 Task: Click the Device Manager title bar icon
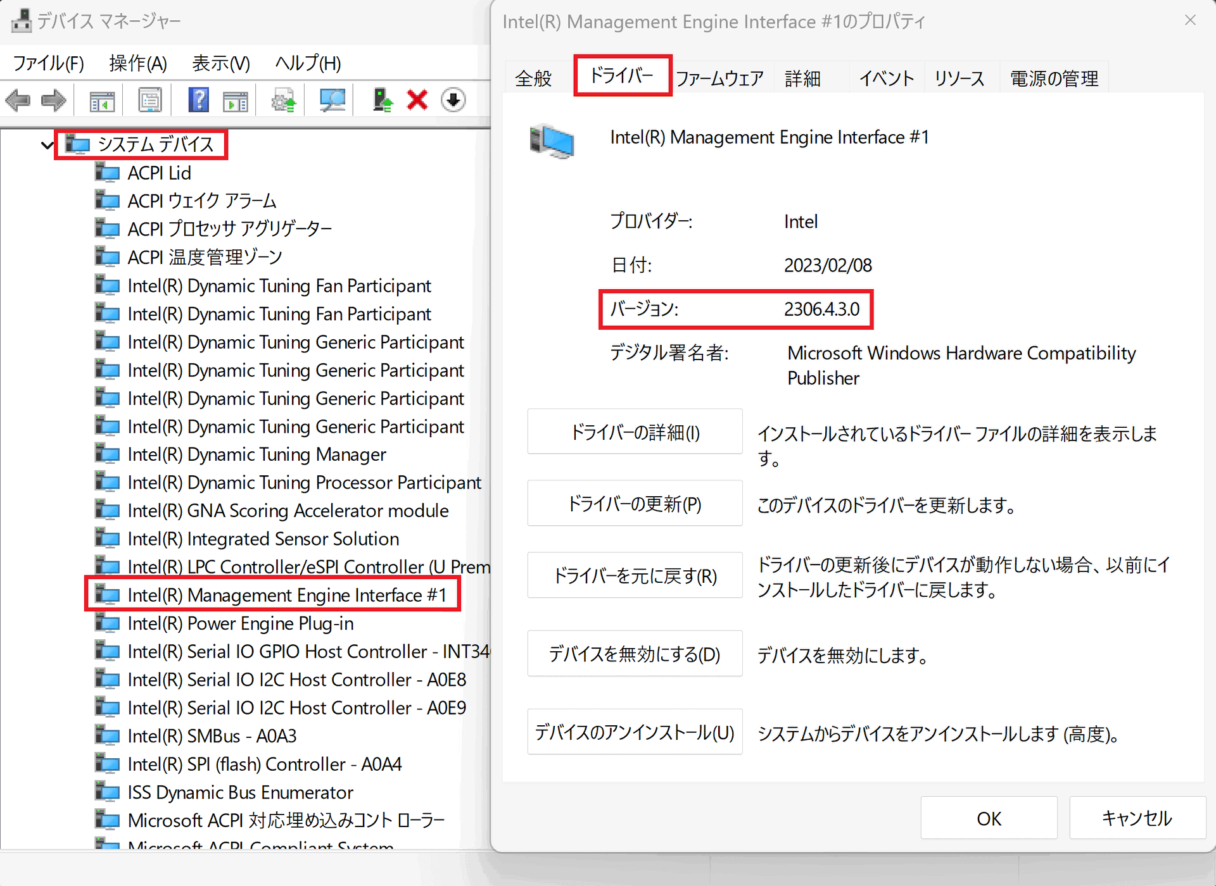point(21,21)
